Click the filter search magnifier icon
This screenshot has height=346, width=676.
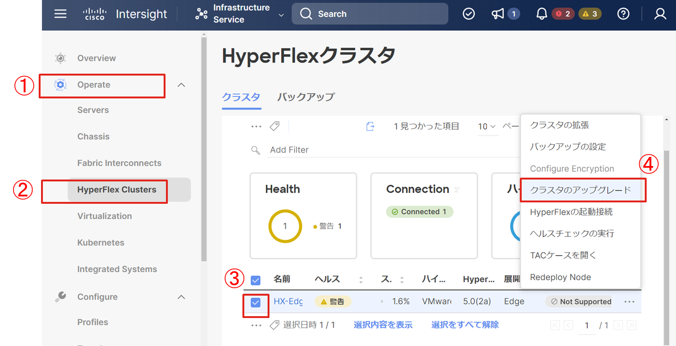point(255,150)
